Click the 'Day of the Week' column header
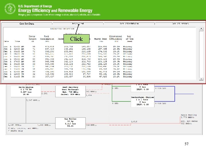 tap(129, 39)
